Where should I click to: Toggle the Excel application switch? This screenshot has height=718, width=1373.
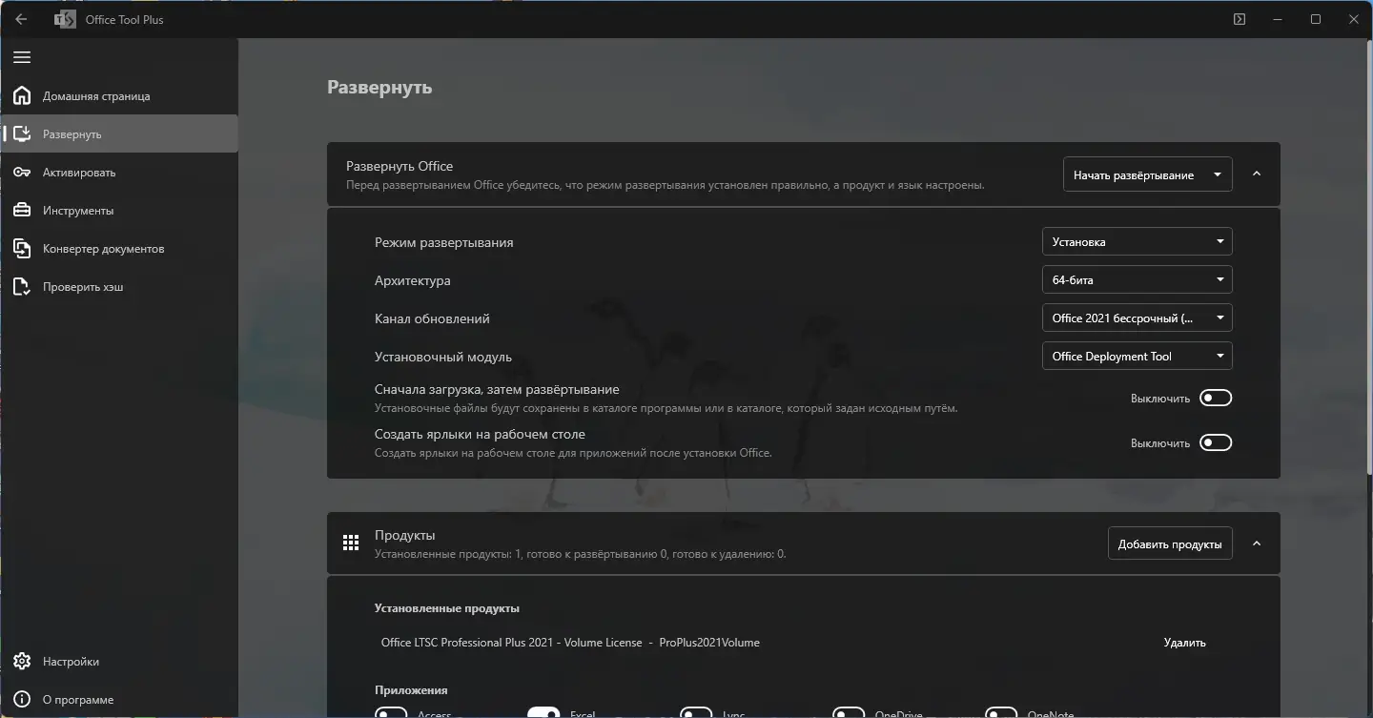(x=543, y=713)
